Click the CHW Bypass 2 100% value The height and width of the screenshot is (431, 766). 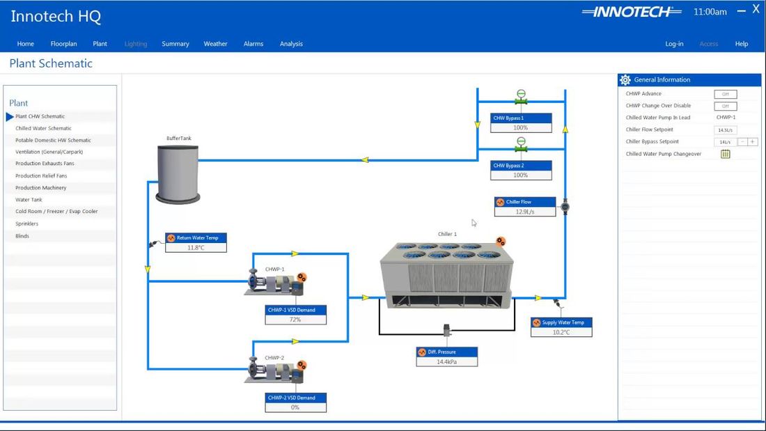coord(521,175)
